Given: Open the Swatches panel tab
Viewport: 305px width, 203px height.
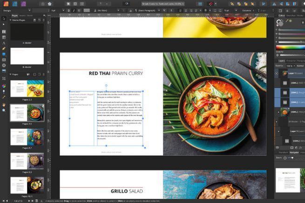Looking at the screenshot, I should 291,15.
